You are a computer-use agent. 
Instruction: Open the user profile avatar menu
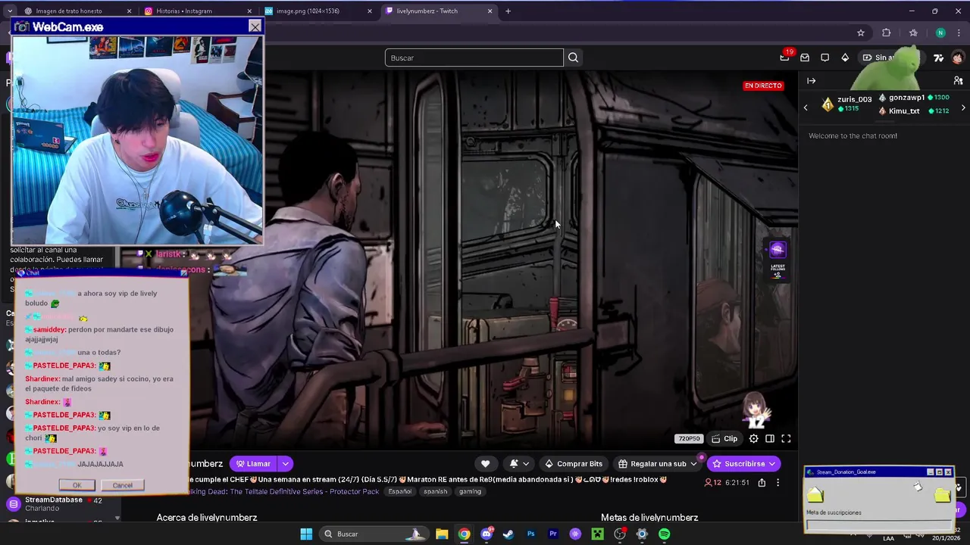click(958, 58)
